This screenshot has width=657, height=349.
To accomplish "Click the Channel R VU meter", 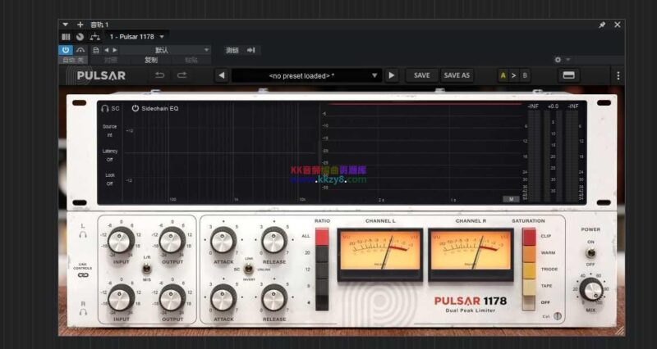I will pyautogui.click(x=471, y=254).
